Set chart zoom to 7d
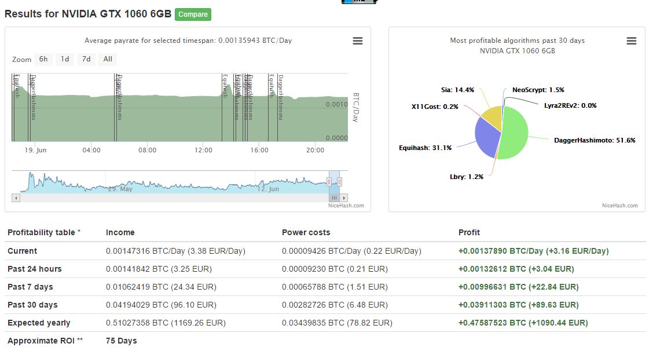 click(x=86, y=59)
